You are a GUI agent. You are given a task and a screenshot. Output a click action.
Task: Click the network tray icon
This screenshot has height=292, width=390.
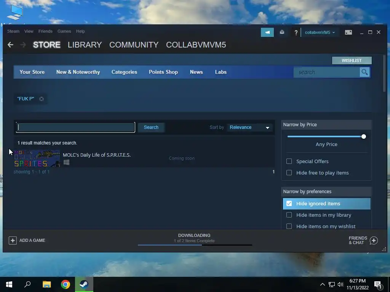click(x=332, y=284)
